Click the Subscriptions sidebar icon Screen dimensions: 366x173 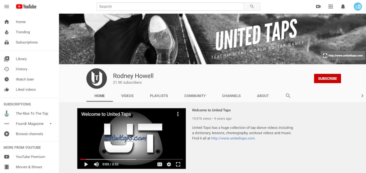point(7,42)
